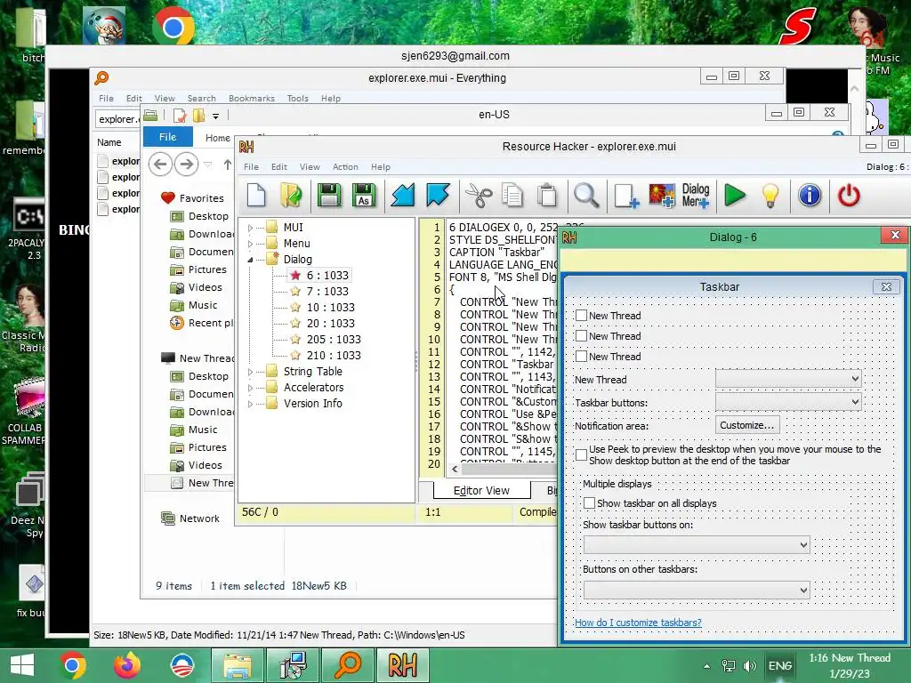Select dialog resource 7 : 1033

click(x=327, y=292)
